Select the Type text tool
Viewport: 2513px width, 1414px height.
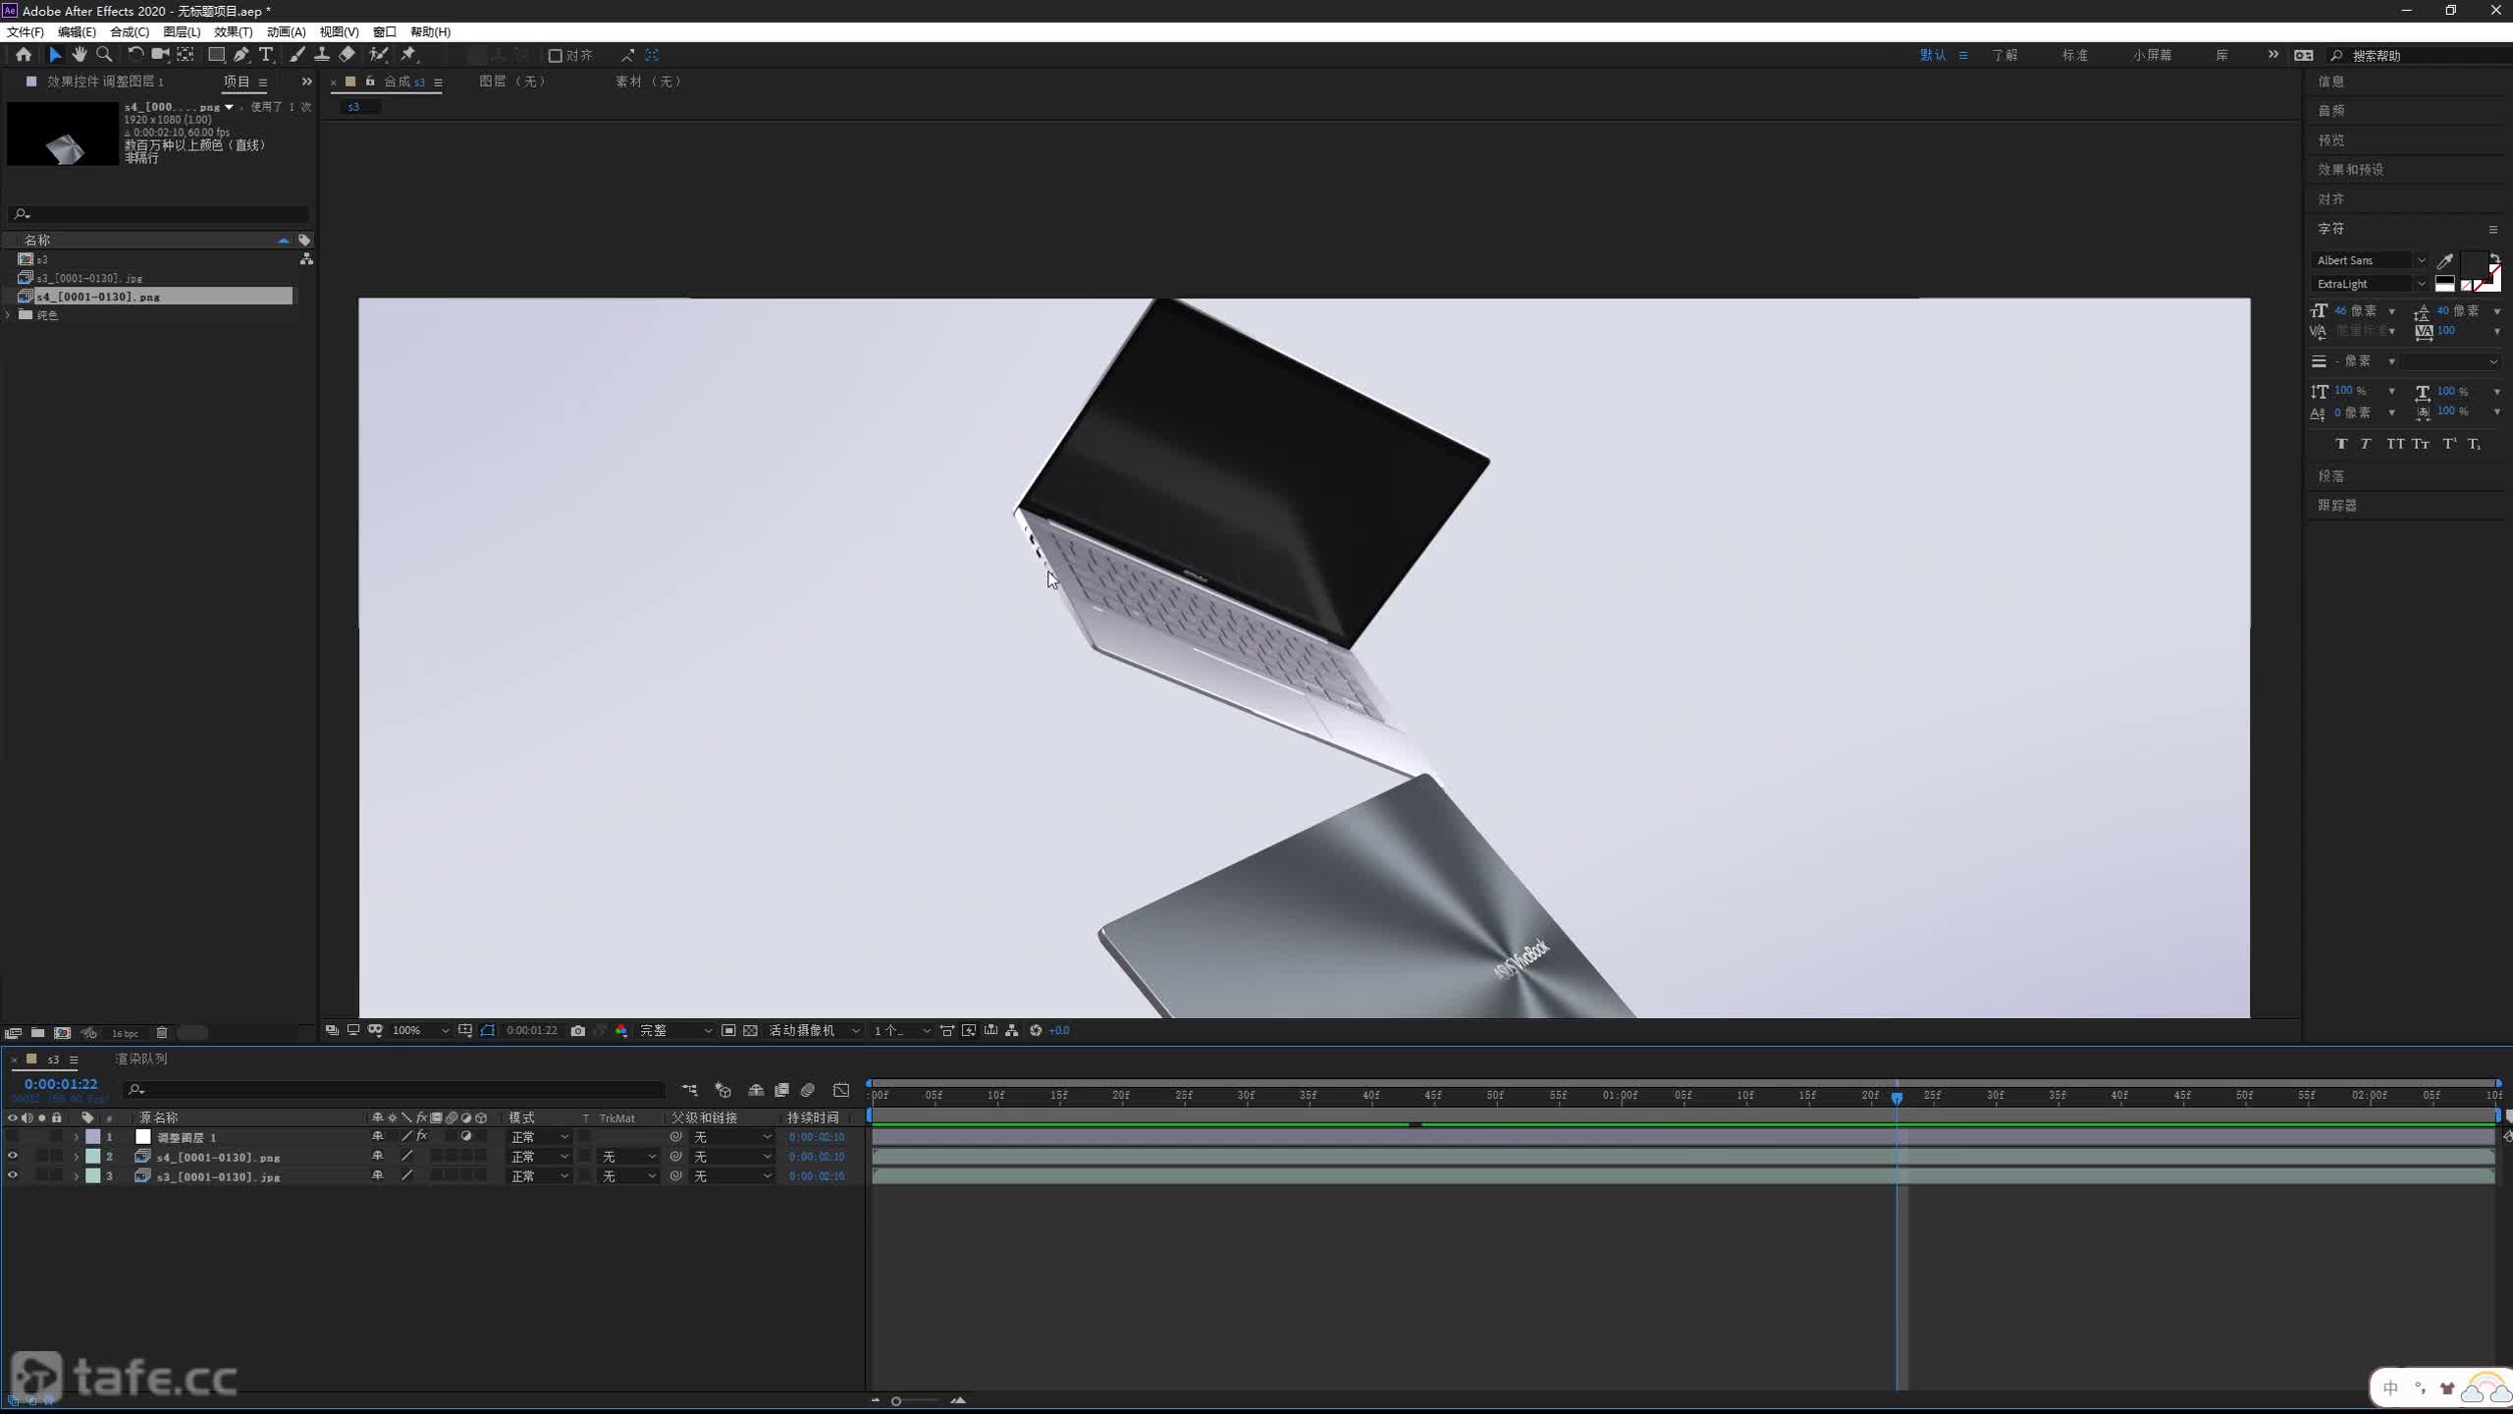pos(266,55)
